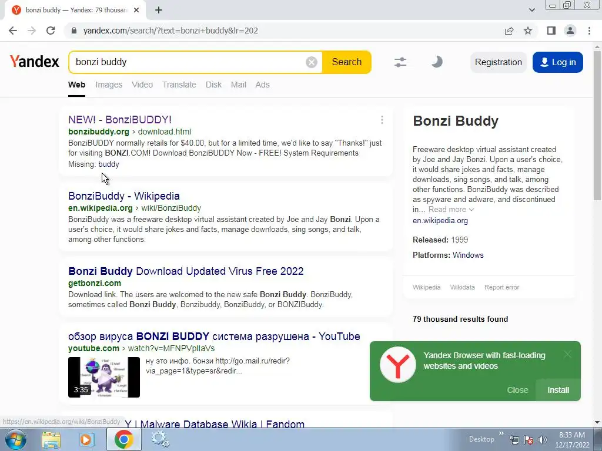
Task: Open the tab search dropdown arrow
Action: tap(531, 10)
